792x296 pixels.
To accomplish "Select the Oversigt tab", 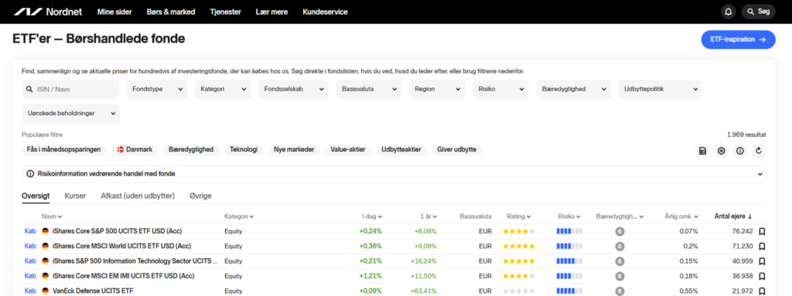I will pyautogui.click(x=36, y=196).
